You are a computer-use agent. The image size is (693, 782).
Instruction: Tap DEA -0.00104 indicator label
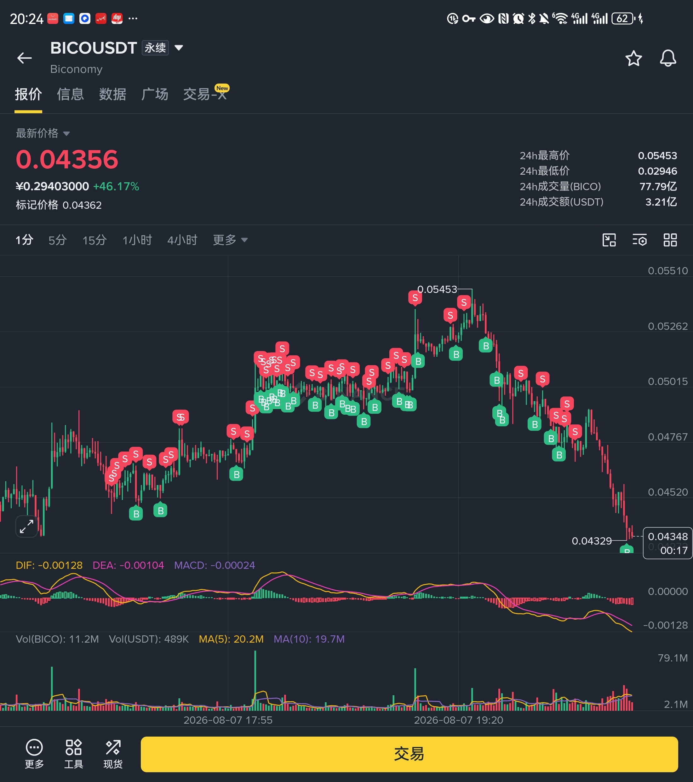(x=128, y=565)
